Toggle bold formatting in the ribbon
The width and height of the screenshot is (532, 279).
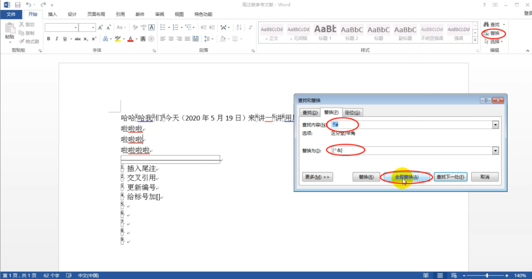tap(49, 39)
